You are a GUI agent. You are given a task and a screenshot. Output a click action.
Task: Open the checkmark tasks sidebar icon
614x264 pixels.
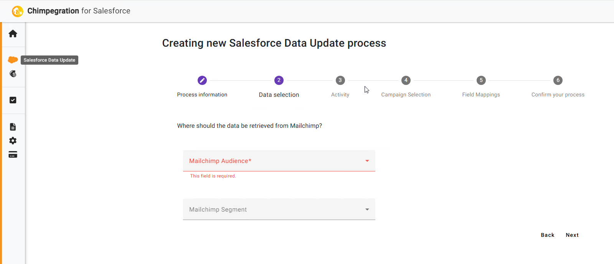coord(13,100)
